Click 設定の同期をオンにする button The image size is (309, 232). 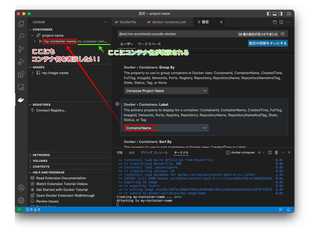tap(268, 43)
